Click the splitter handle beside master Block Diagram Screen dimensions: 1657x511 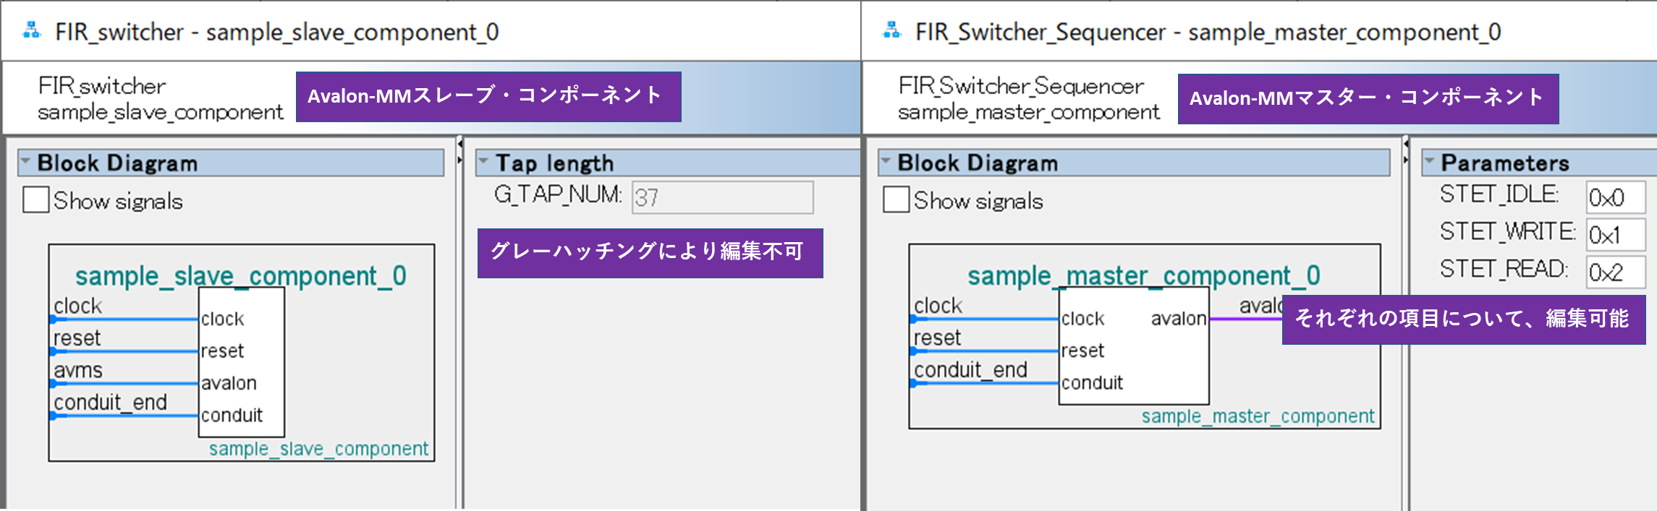click(1405, 152)
